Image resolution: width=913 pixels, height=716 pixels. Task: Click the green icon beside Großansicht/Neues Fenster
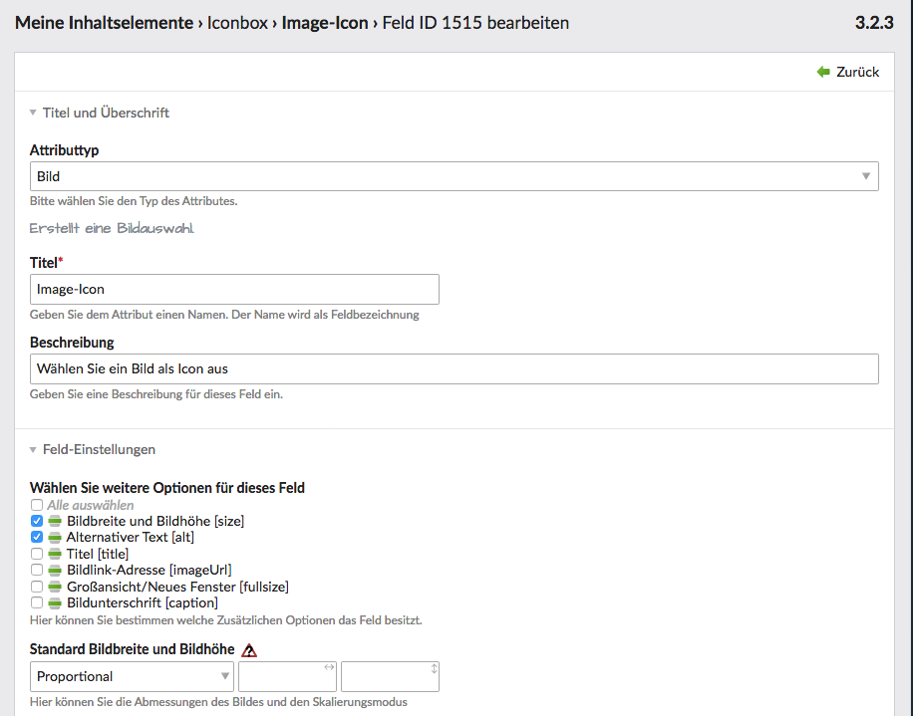(x=55, y=587)
